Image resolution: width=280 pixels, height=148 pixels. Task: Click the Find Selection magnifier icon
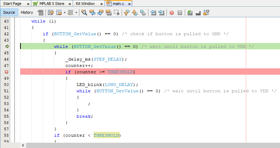click(x=84, y=13)
